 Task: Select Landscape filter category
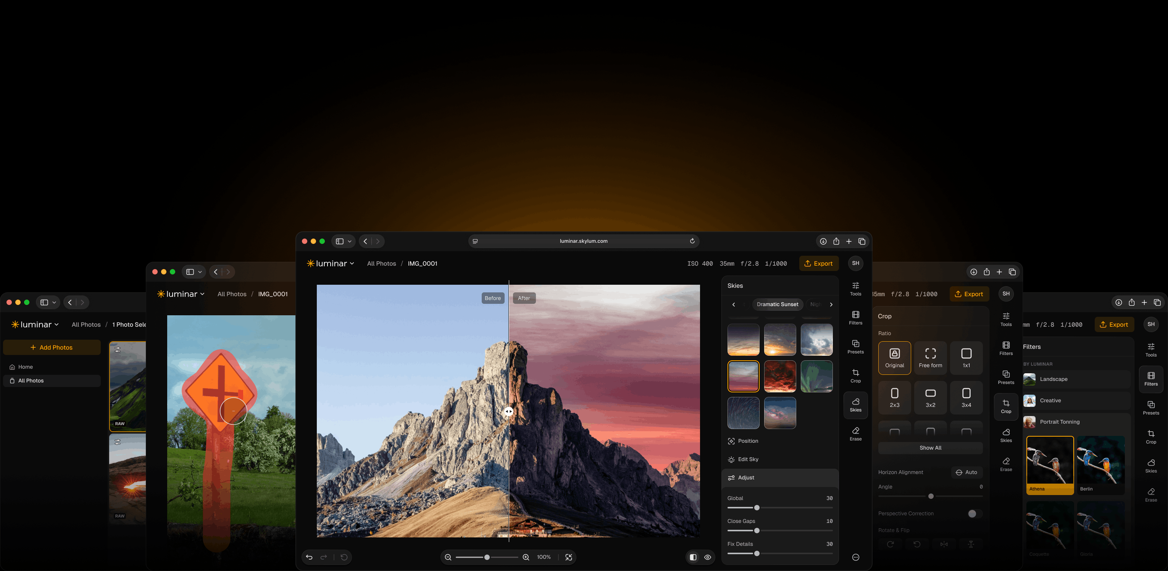click(1076, 379)
